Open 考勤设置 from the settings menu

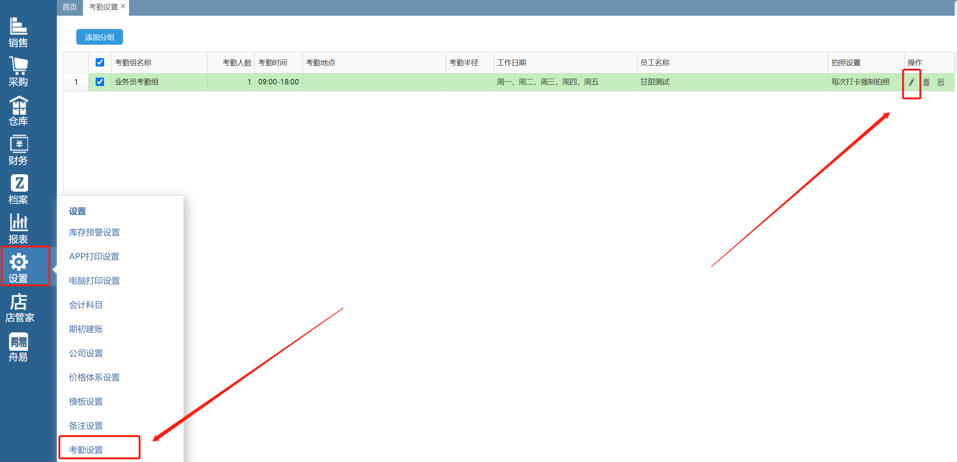coord(86,450)
